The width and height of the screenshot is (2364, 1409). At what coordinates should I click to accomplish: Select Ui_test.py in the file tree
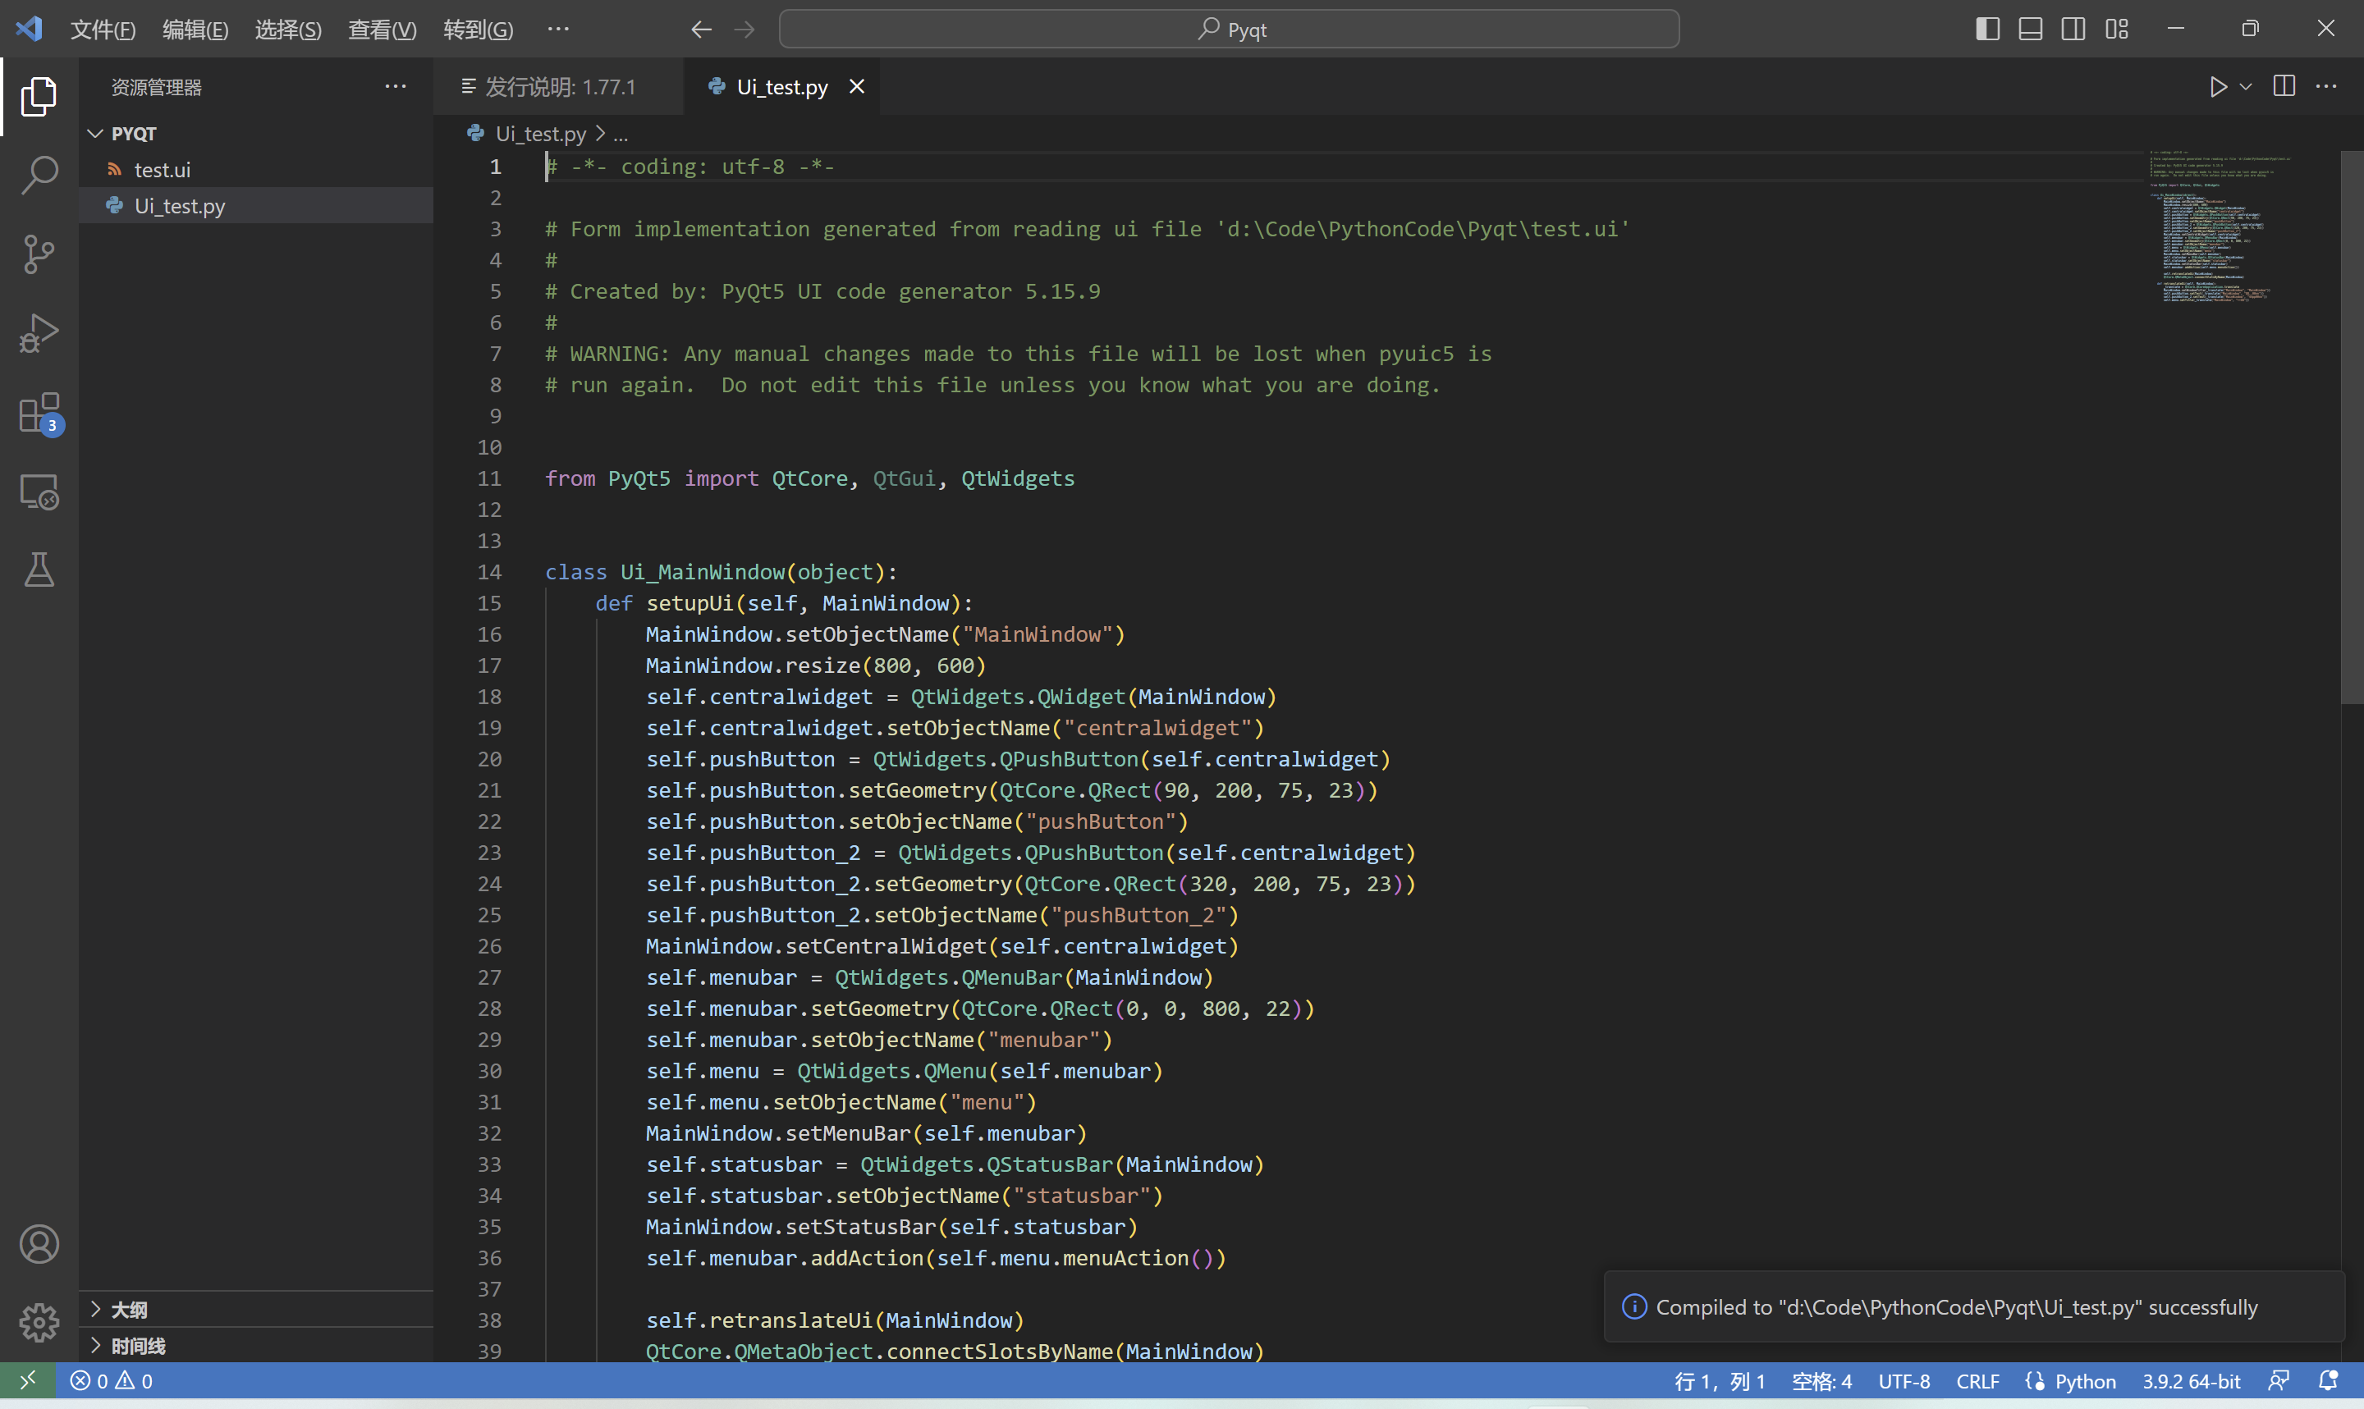coord(256,205)
